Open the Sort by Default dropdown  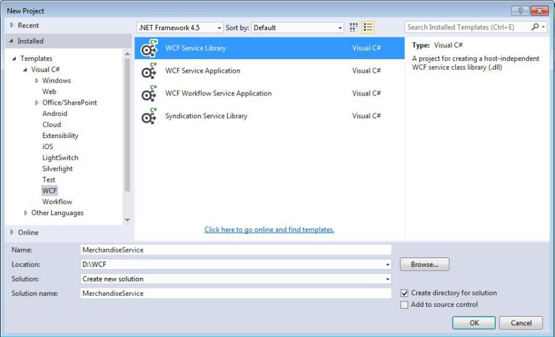click(x=298, y=28)
